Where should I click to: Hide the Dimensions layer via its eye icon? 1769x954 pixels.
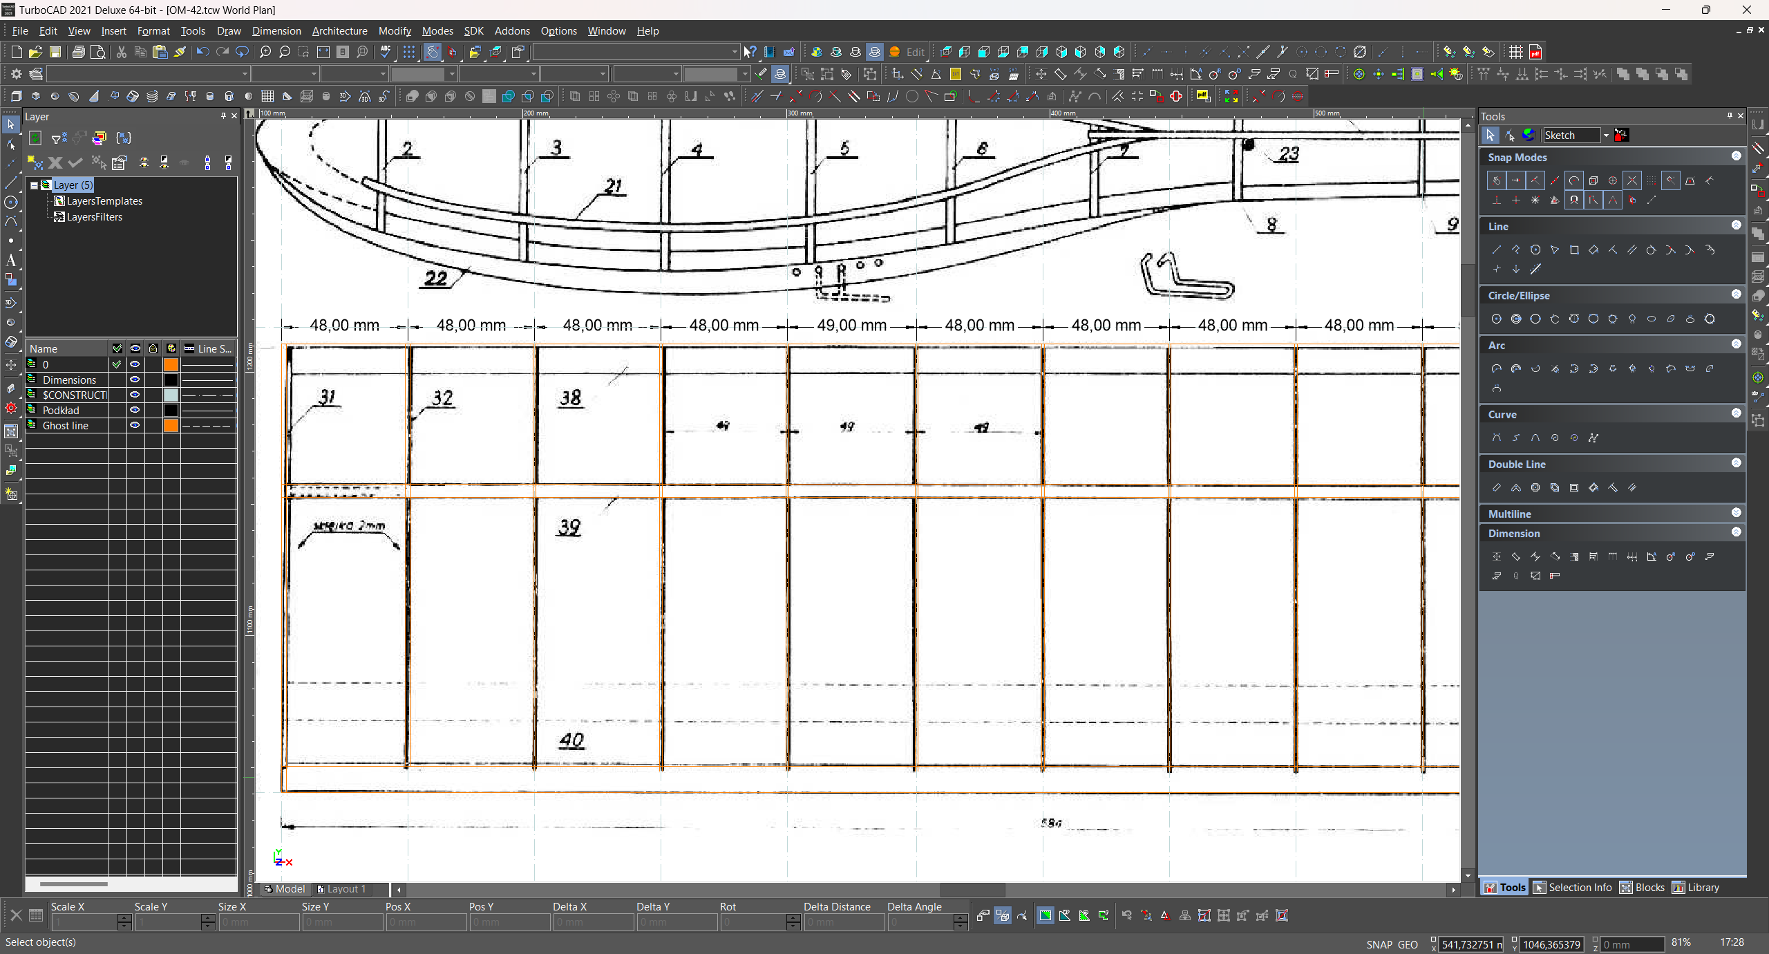click(x=135, y=380)
